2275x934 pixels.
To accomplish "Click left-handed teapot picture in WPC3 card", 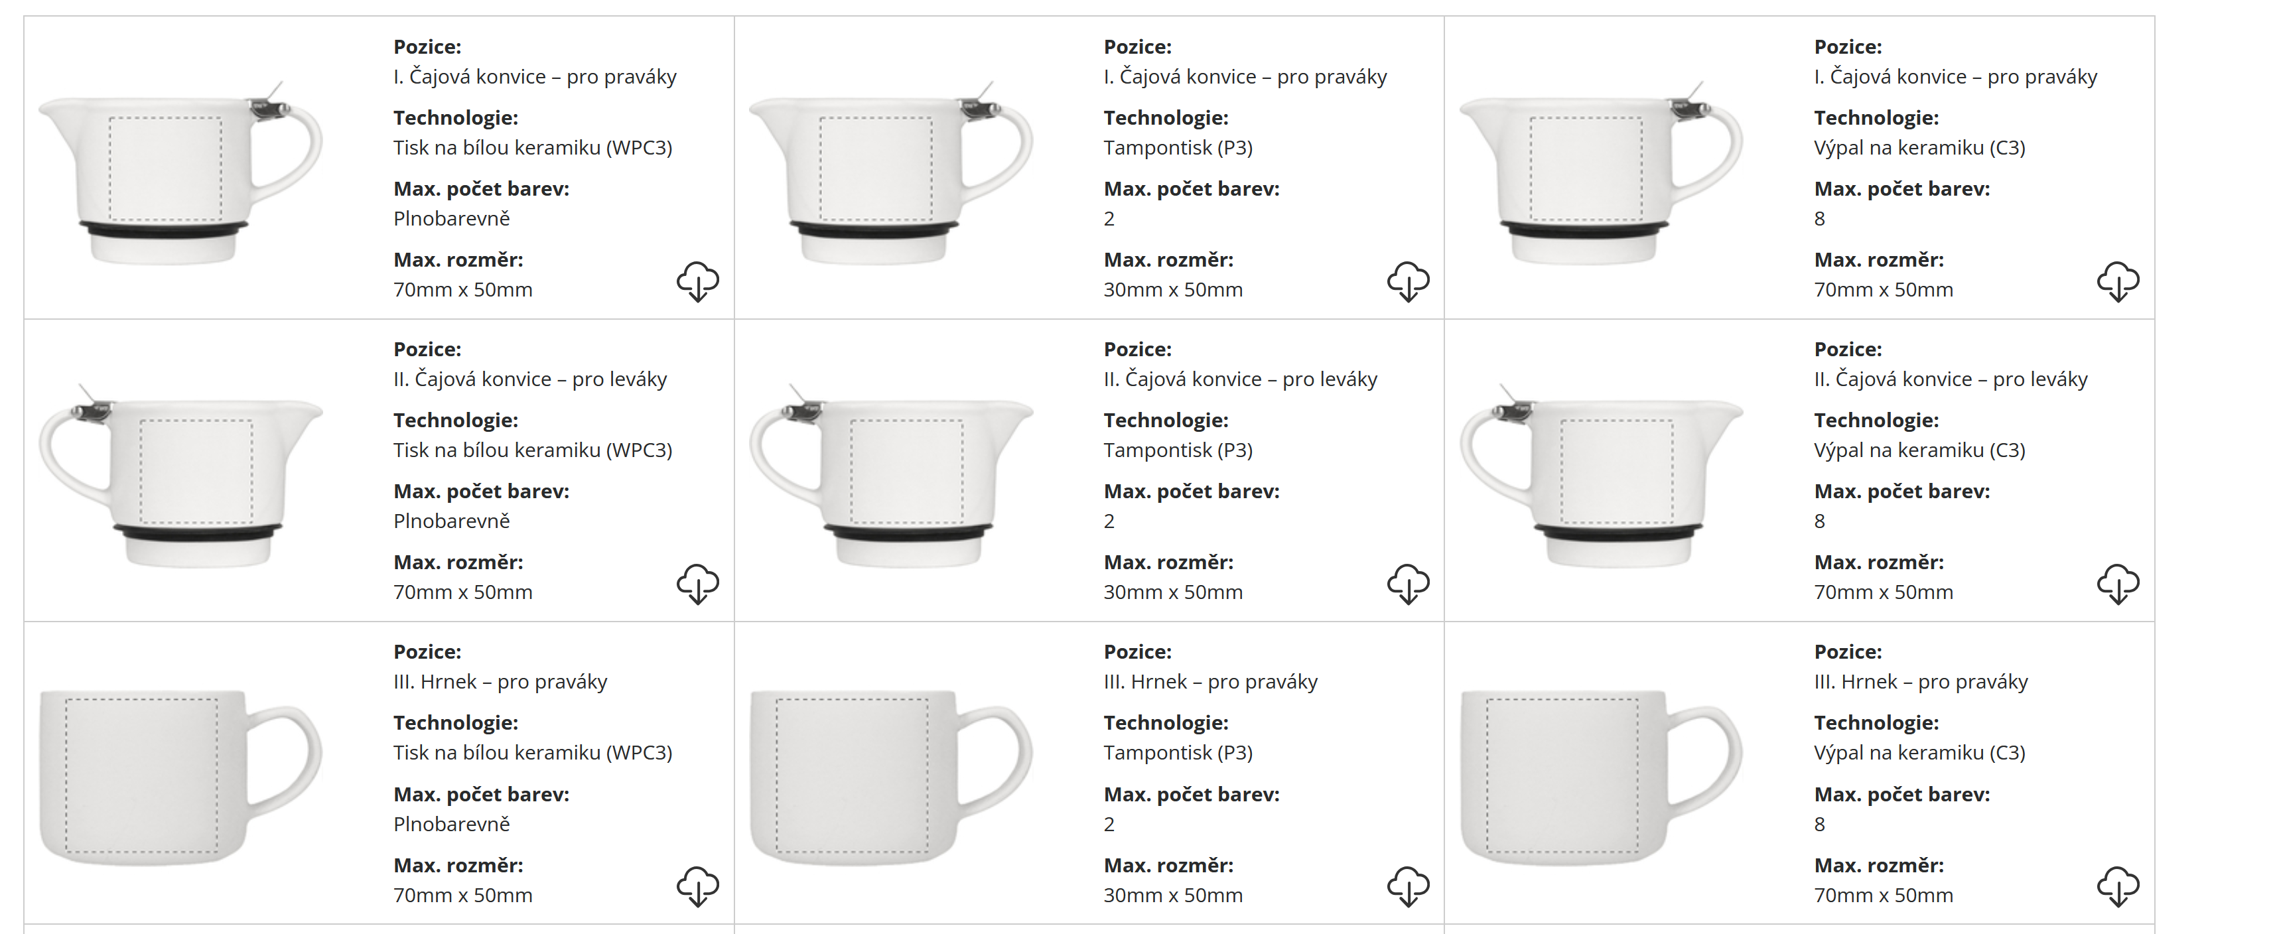I will 181,478.
